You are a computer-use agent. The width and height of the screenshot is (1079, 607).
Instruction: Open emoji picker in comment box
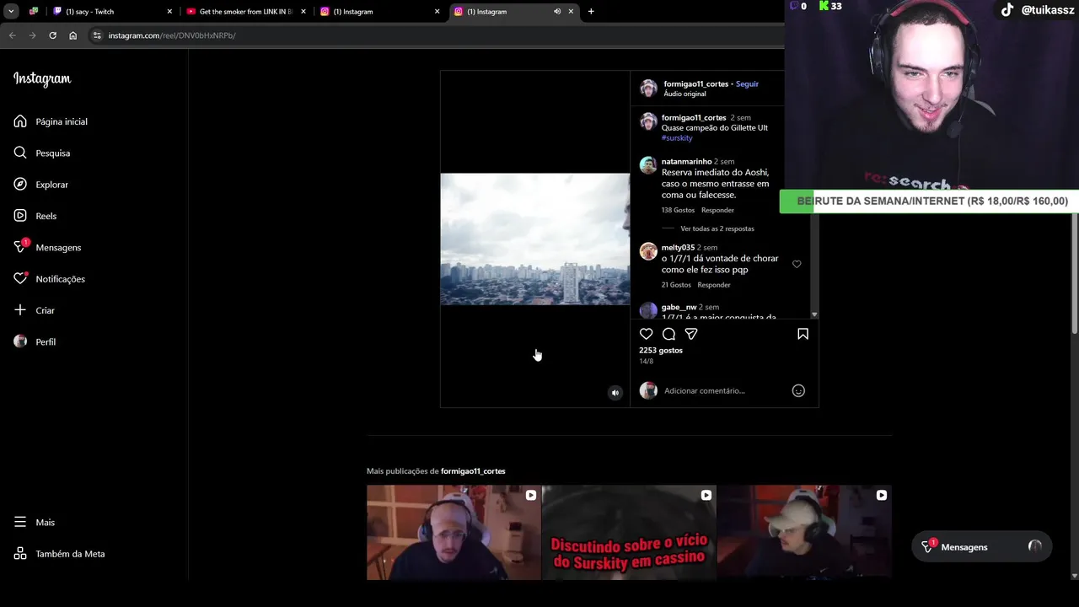coord(798,390)
